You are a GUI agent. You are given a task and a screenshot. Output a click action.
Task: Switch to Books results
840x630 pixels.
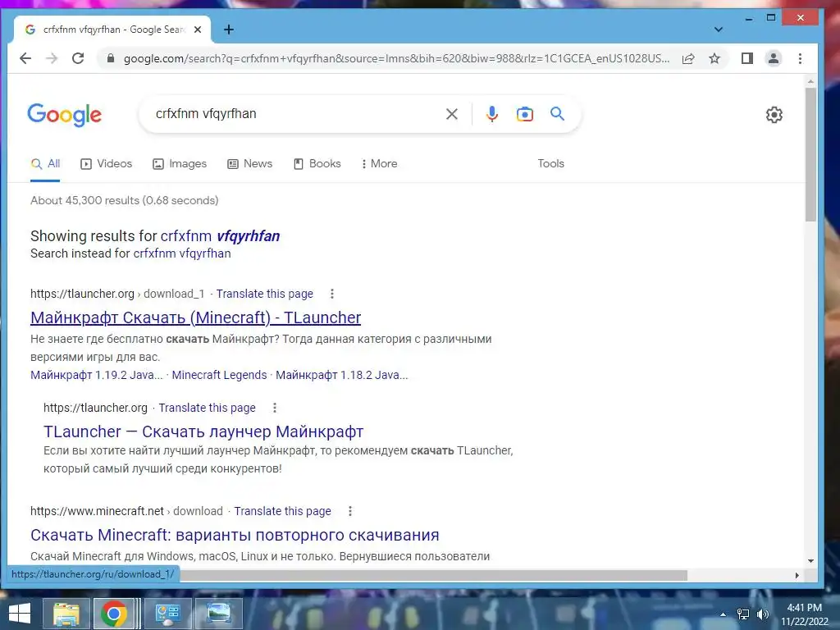tap(317, 163)
